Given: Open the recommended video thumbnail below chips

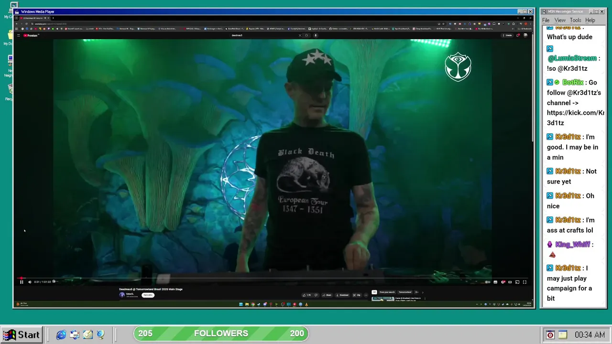Looking at the screenshot, I should coord(383,299).
